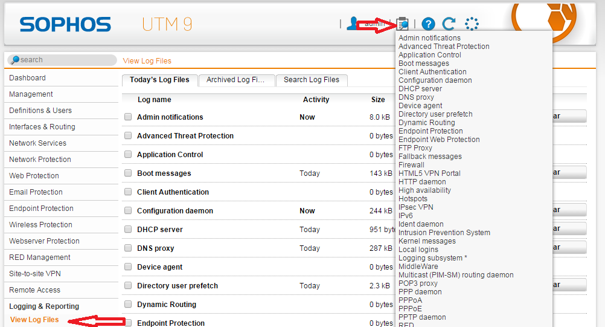605x327 pixels.
Task: Click the DNS proxy log name
Action: pos(156,248)
